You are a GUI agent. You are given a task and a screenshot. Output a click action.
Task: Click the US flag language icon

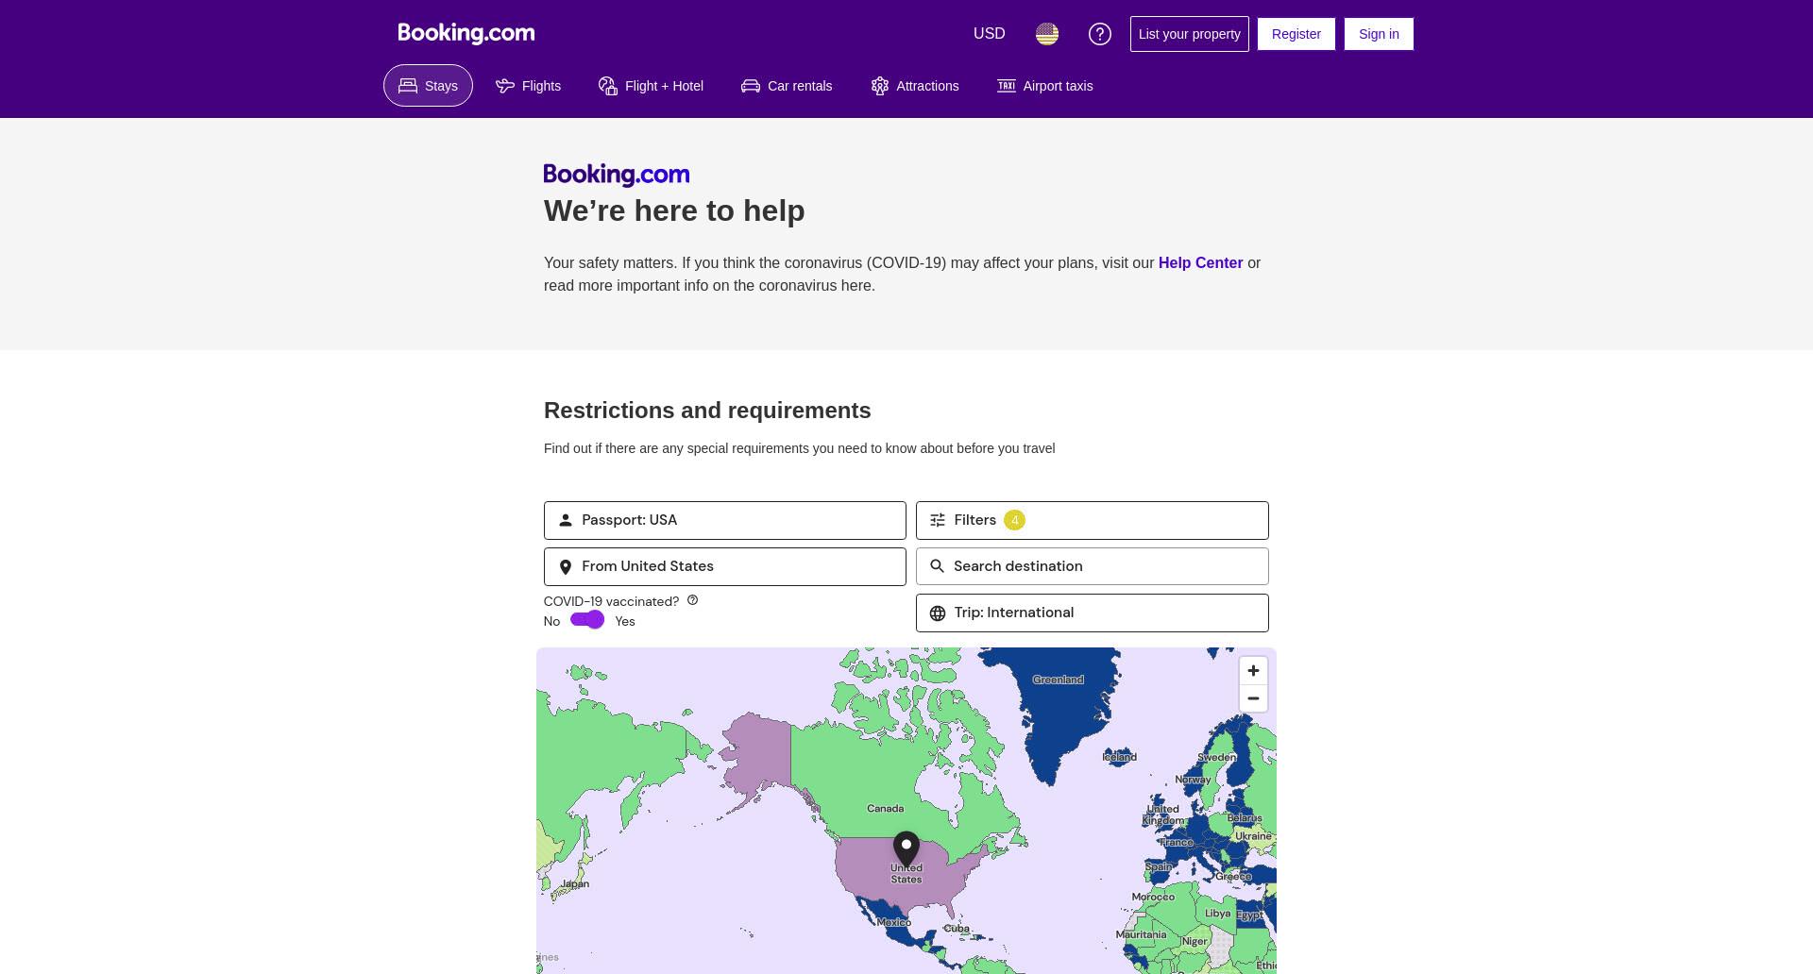click(x=1046, y=34)
